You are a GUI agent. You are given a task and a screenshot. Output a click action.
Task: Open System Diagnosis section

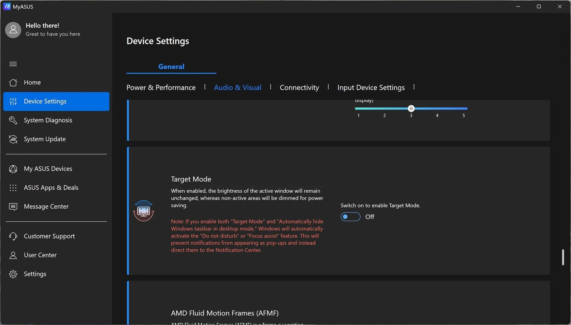tap(56, 120)
